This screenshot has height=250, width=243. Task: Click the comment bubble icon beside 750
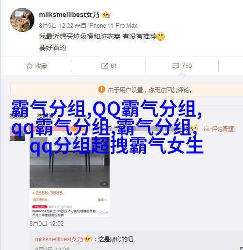[176, 66]
